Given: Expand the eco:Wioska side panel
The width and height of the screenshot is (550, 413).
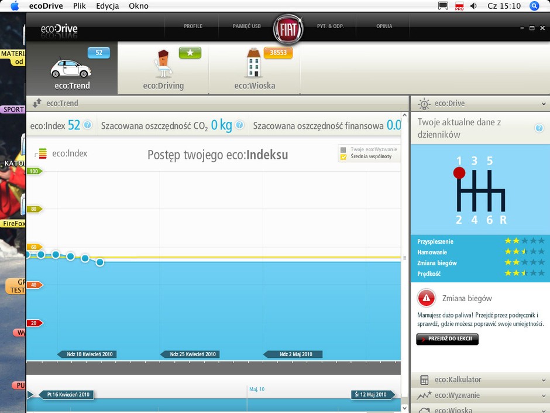Looking at the screenshot, I should pos(544,410).
